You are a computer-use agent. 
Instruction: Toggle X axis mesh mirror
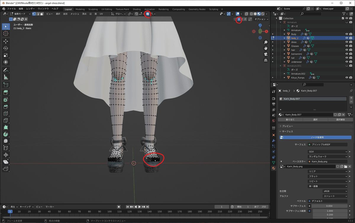(239, 19)
